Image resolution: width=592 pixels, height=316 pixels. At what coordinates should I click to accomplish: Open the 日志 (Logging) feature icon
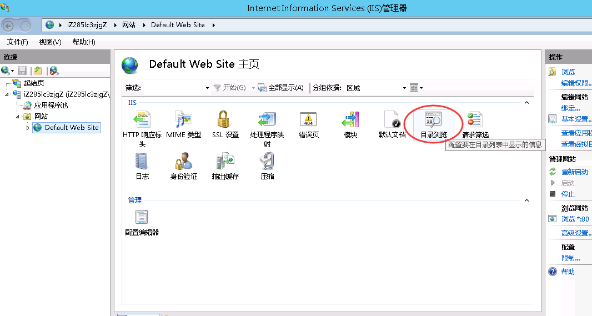pos(142,162)
